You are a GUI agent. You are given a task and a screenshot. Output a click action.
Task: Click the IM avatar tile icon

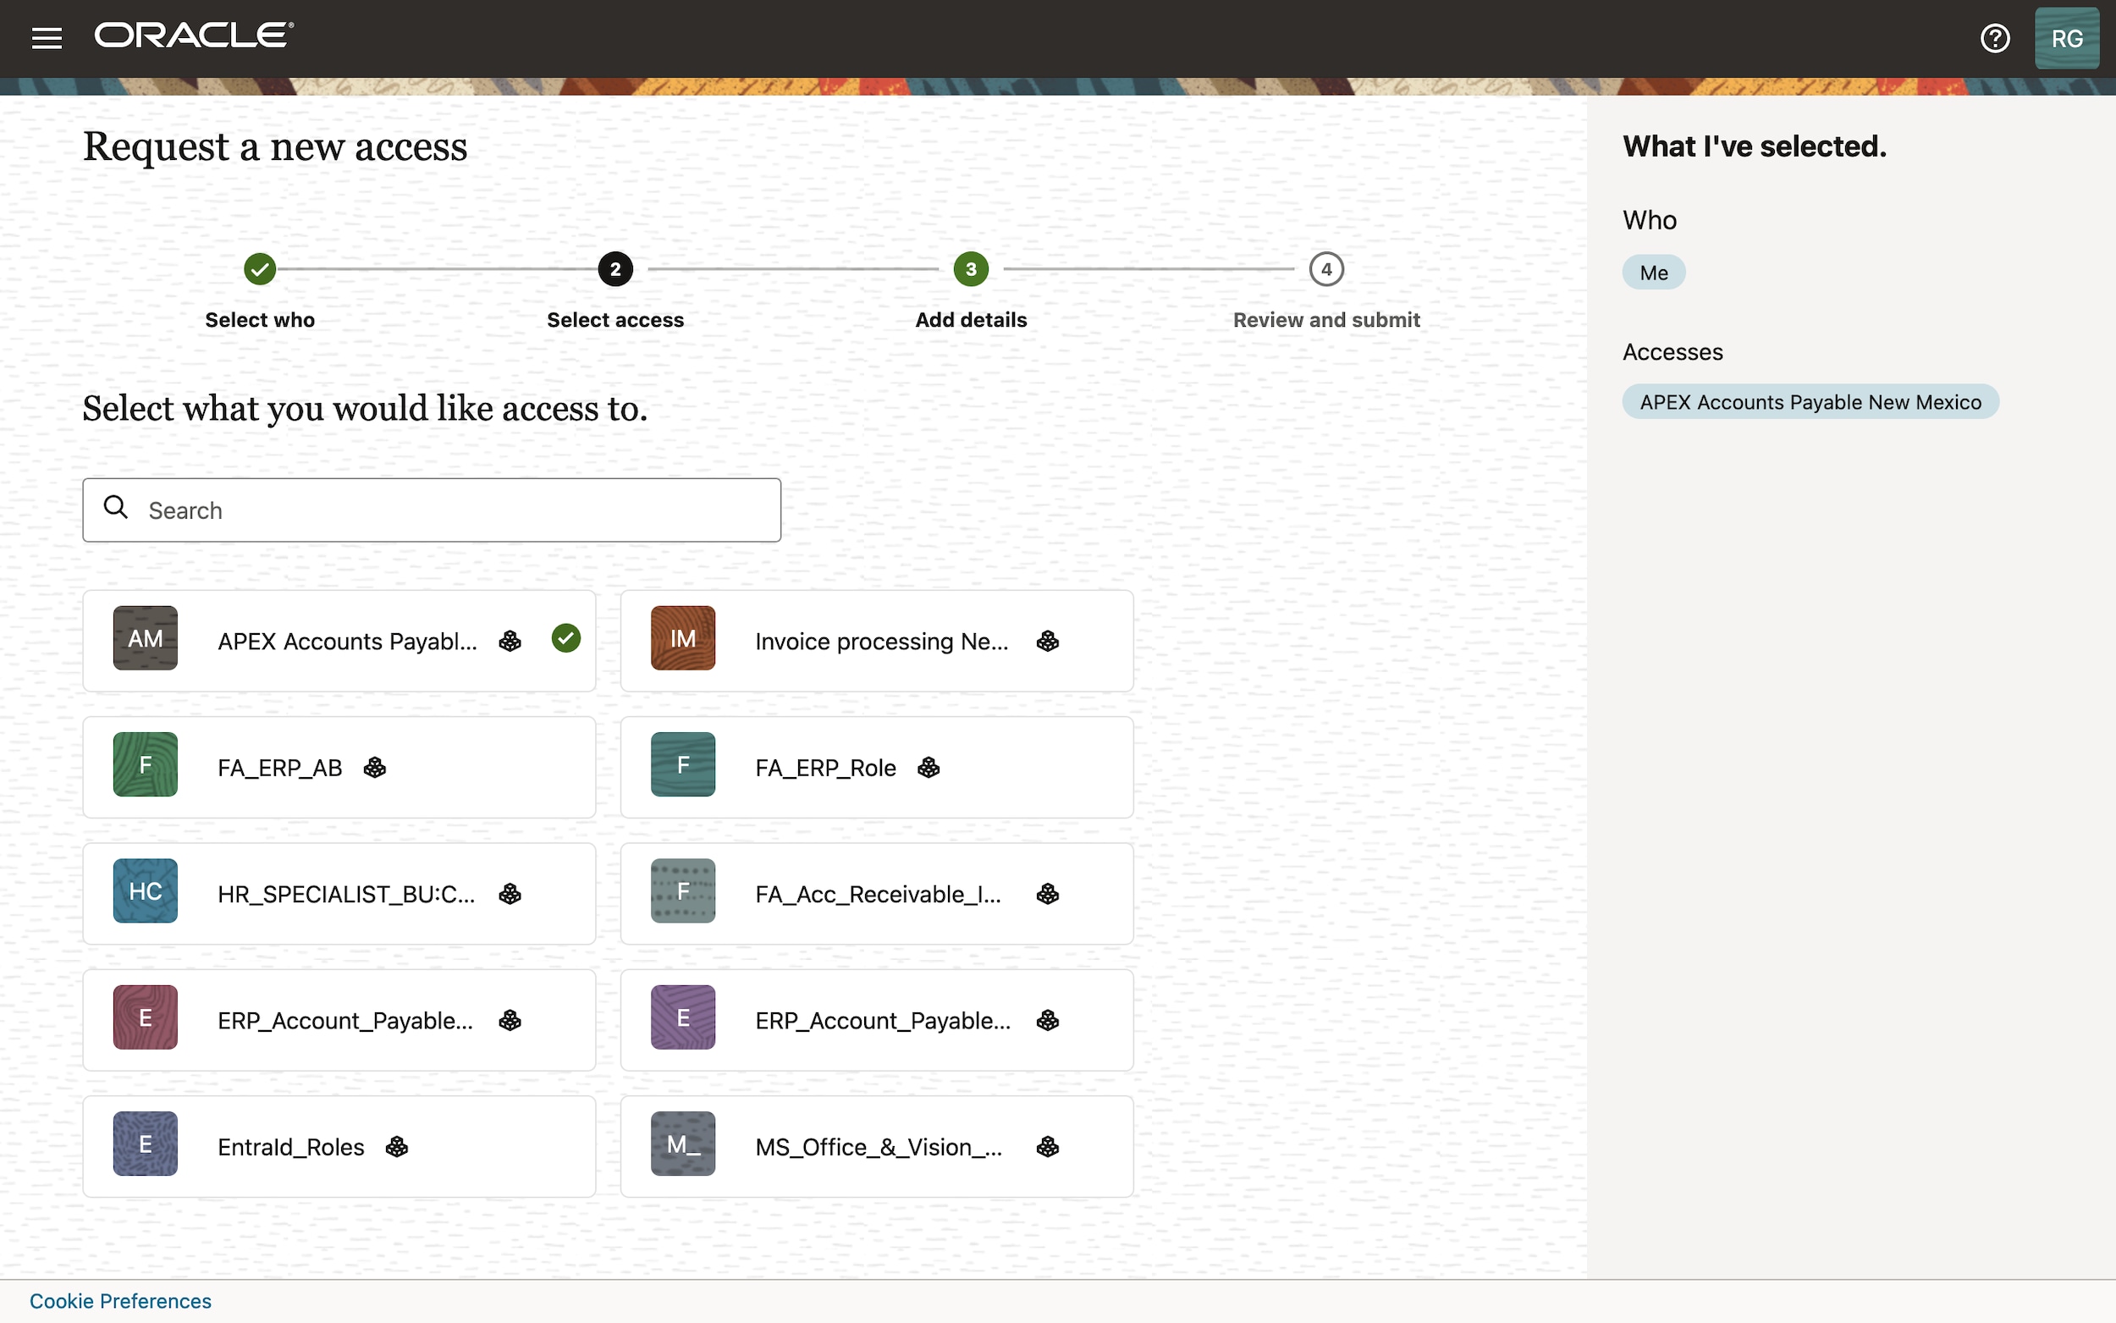tap(682, 639)
